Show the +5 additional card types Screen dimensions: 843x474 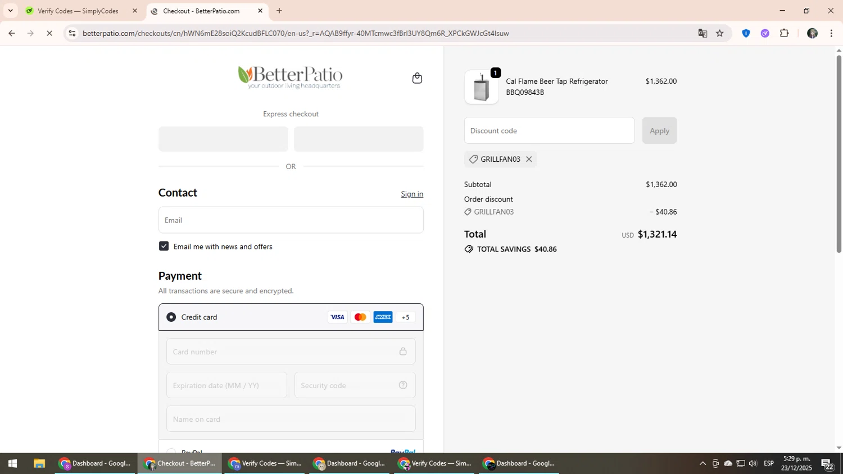(406, 317)
